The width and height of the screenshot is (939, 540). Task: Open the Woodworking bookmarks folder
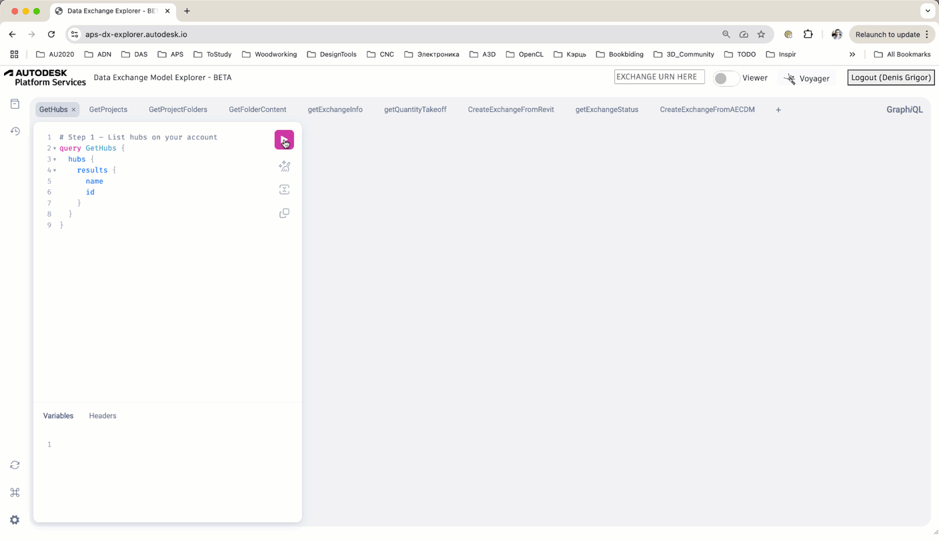[x=269, y=55]
